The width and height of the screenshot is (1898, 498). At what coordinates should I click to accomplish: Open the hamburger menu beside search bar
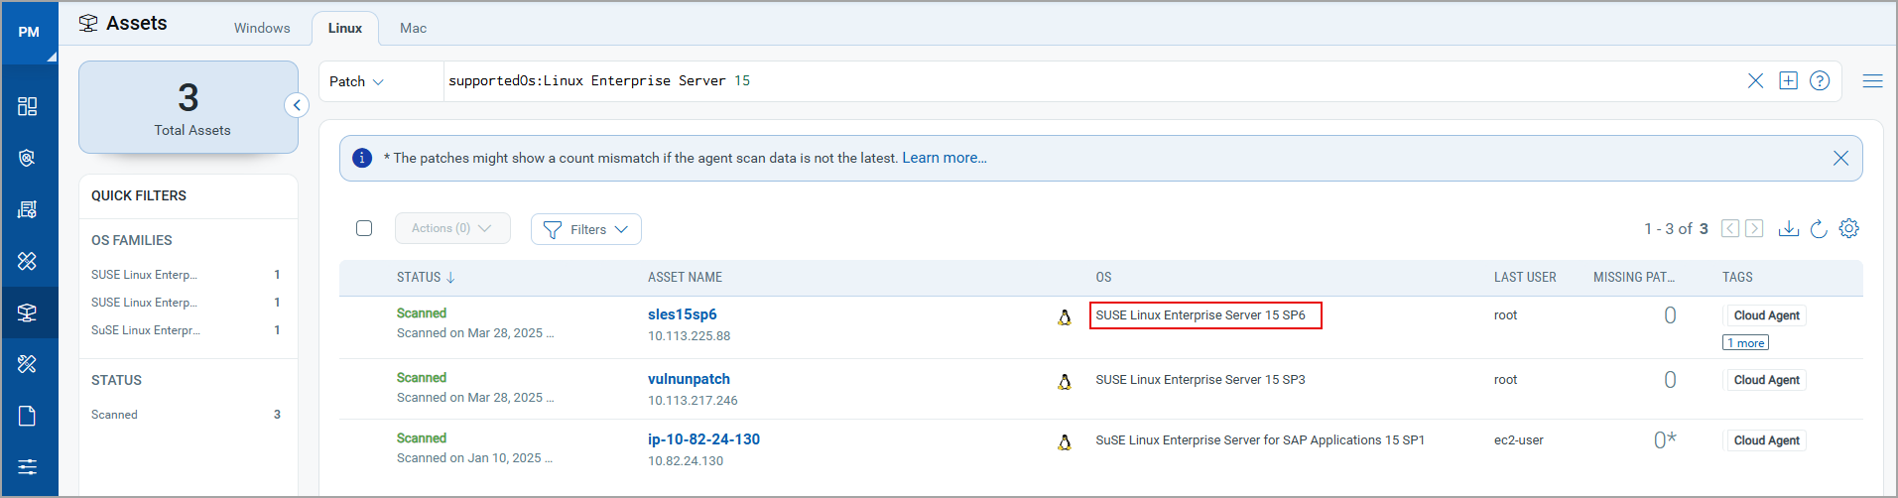[1873, 81]
